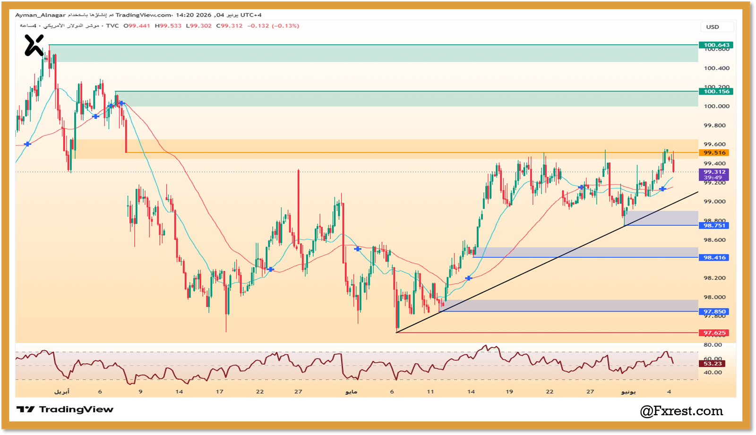This screenshot has height=435, width=756.
Task: Click the red 97.625 price label
Action: (714, 333)
